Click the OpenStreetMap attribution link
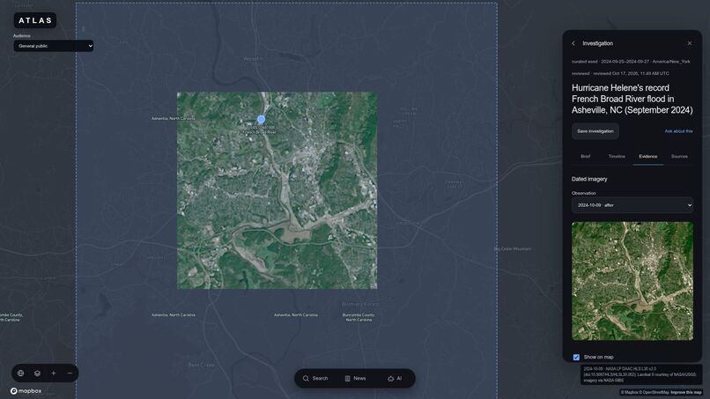The width and height of the screenshot is (710, 399). (655, 393)
